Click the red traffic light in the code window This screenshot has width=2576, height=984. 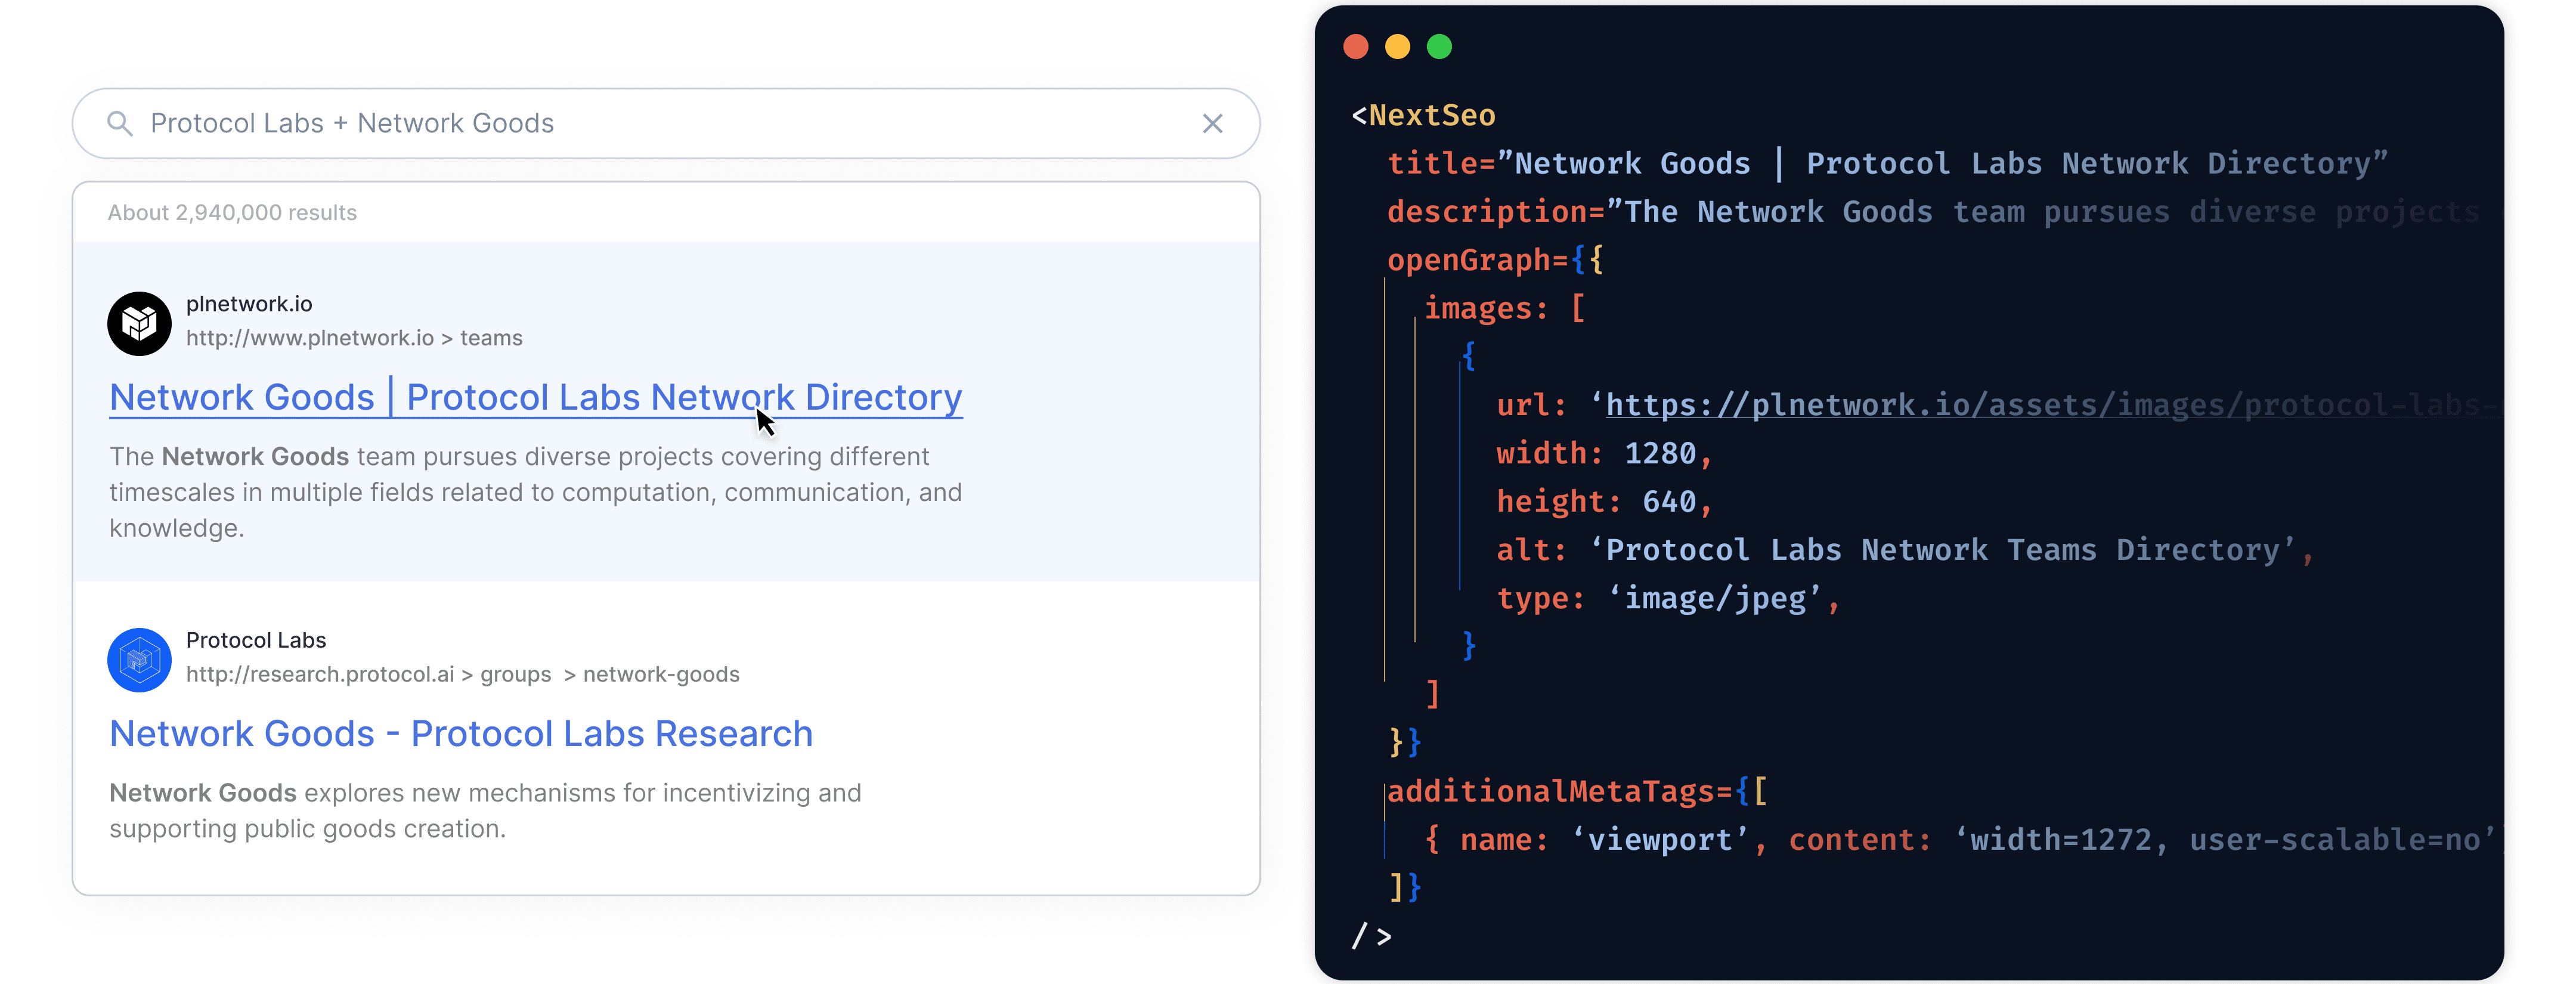(x=1356, y=46)
